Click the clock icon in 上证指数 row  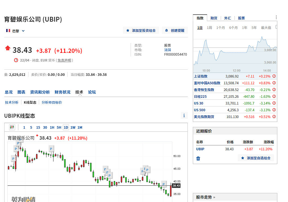(x=274, y=76)
